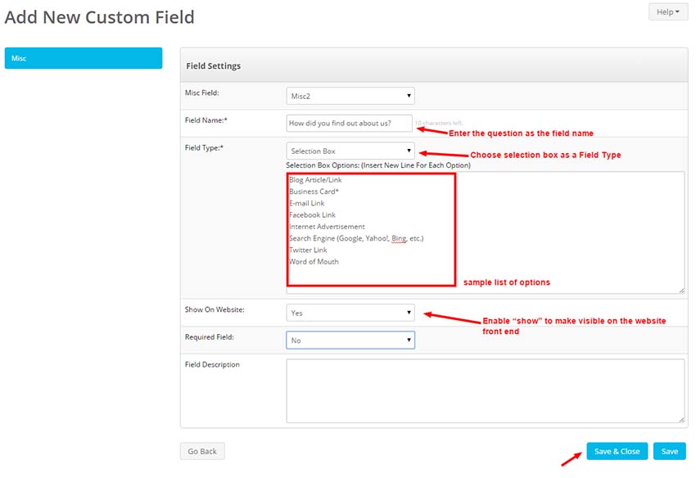Click the 'Twitter Link' option line
Image resolution: width=696 pixels, height=478 pixels.
tap(308, 250)
